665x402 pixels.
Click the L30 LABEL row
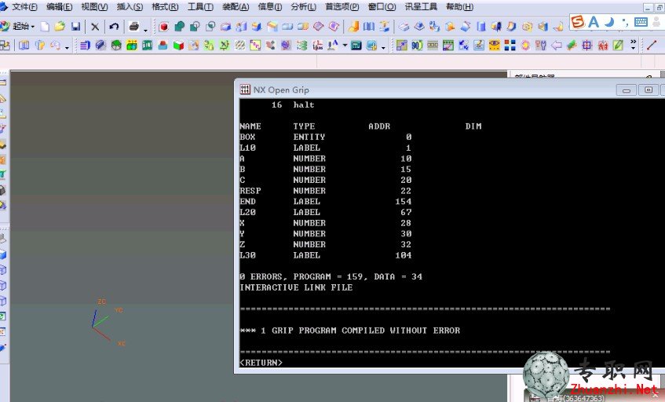325,255
